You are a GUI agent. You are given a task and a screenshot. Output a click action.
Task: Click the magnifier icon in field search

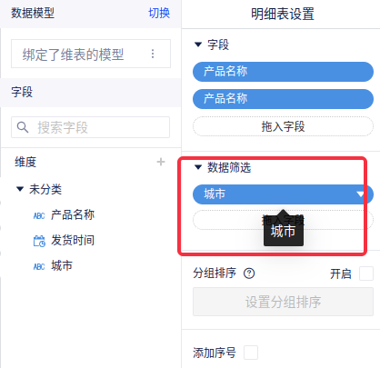pyautogui.click(x=23, y=127)
